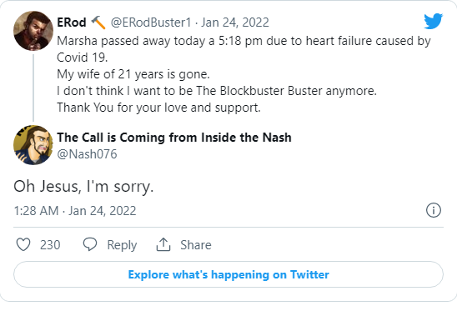Click the 230 likes count

coord(50,244)
